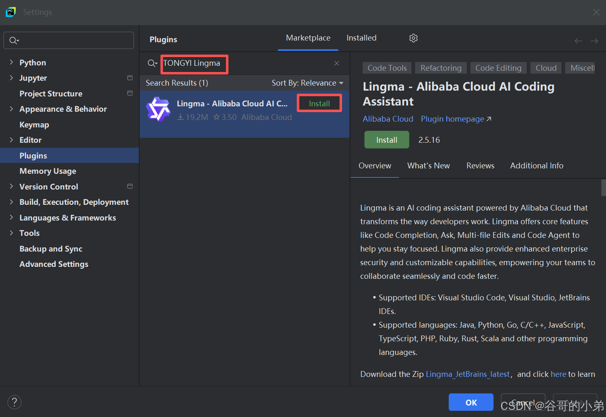This screenshot has width=606, height=417.
Task: Open the Overview tab
Action: pyautogui.click(x=375, y=165)
